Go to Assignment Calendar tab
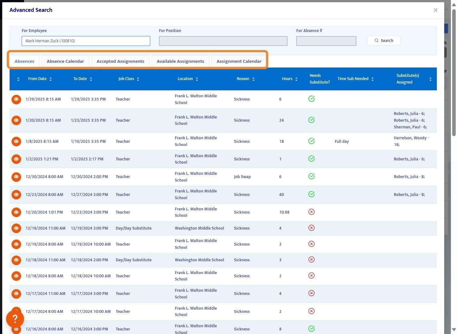 [239, 61]
